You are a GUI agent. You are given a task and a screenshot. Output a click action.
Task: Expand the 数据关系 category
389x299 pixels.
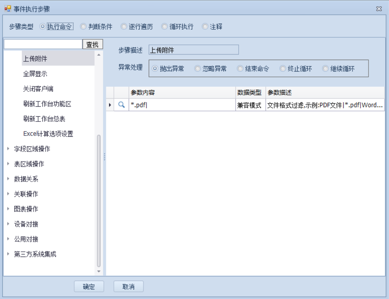pyautogui.click(x=8, y=179)
